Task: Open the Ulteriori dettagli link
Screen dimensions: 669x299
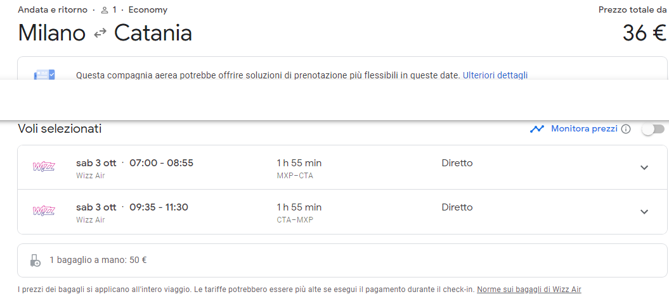Action: [x=495, y=75]
